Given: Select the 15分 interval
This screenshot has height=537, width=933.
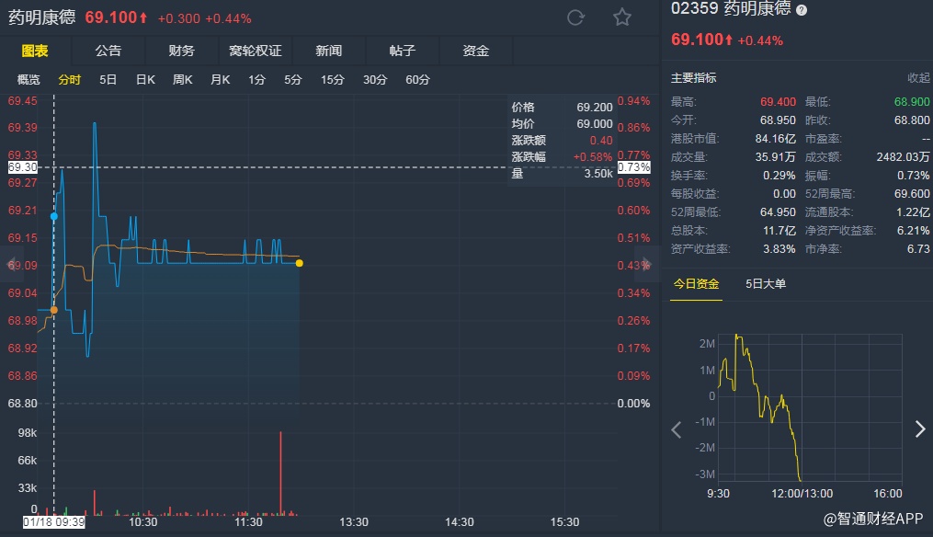Looking at the screenshot, I should click(x=332, y=80).
